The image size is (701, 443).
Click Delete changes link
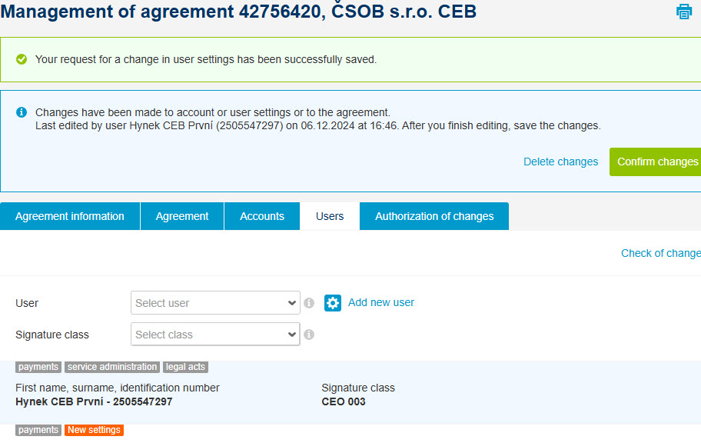point(560,162)
